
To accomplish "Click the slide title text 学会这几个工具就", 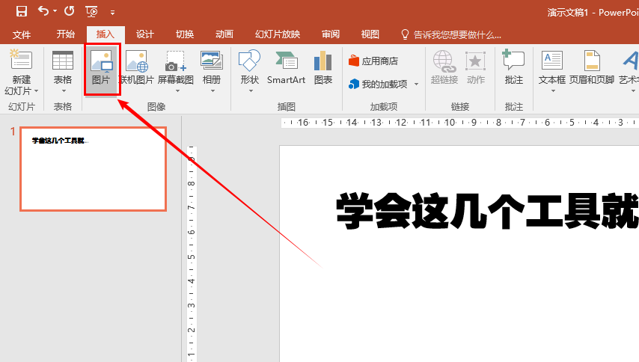I will [487, 212].
